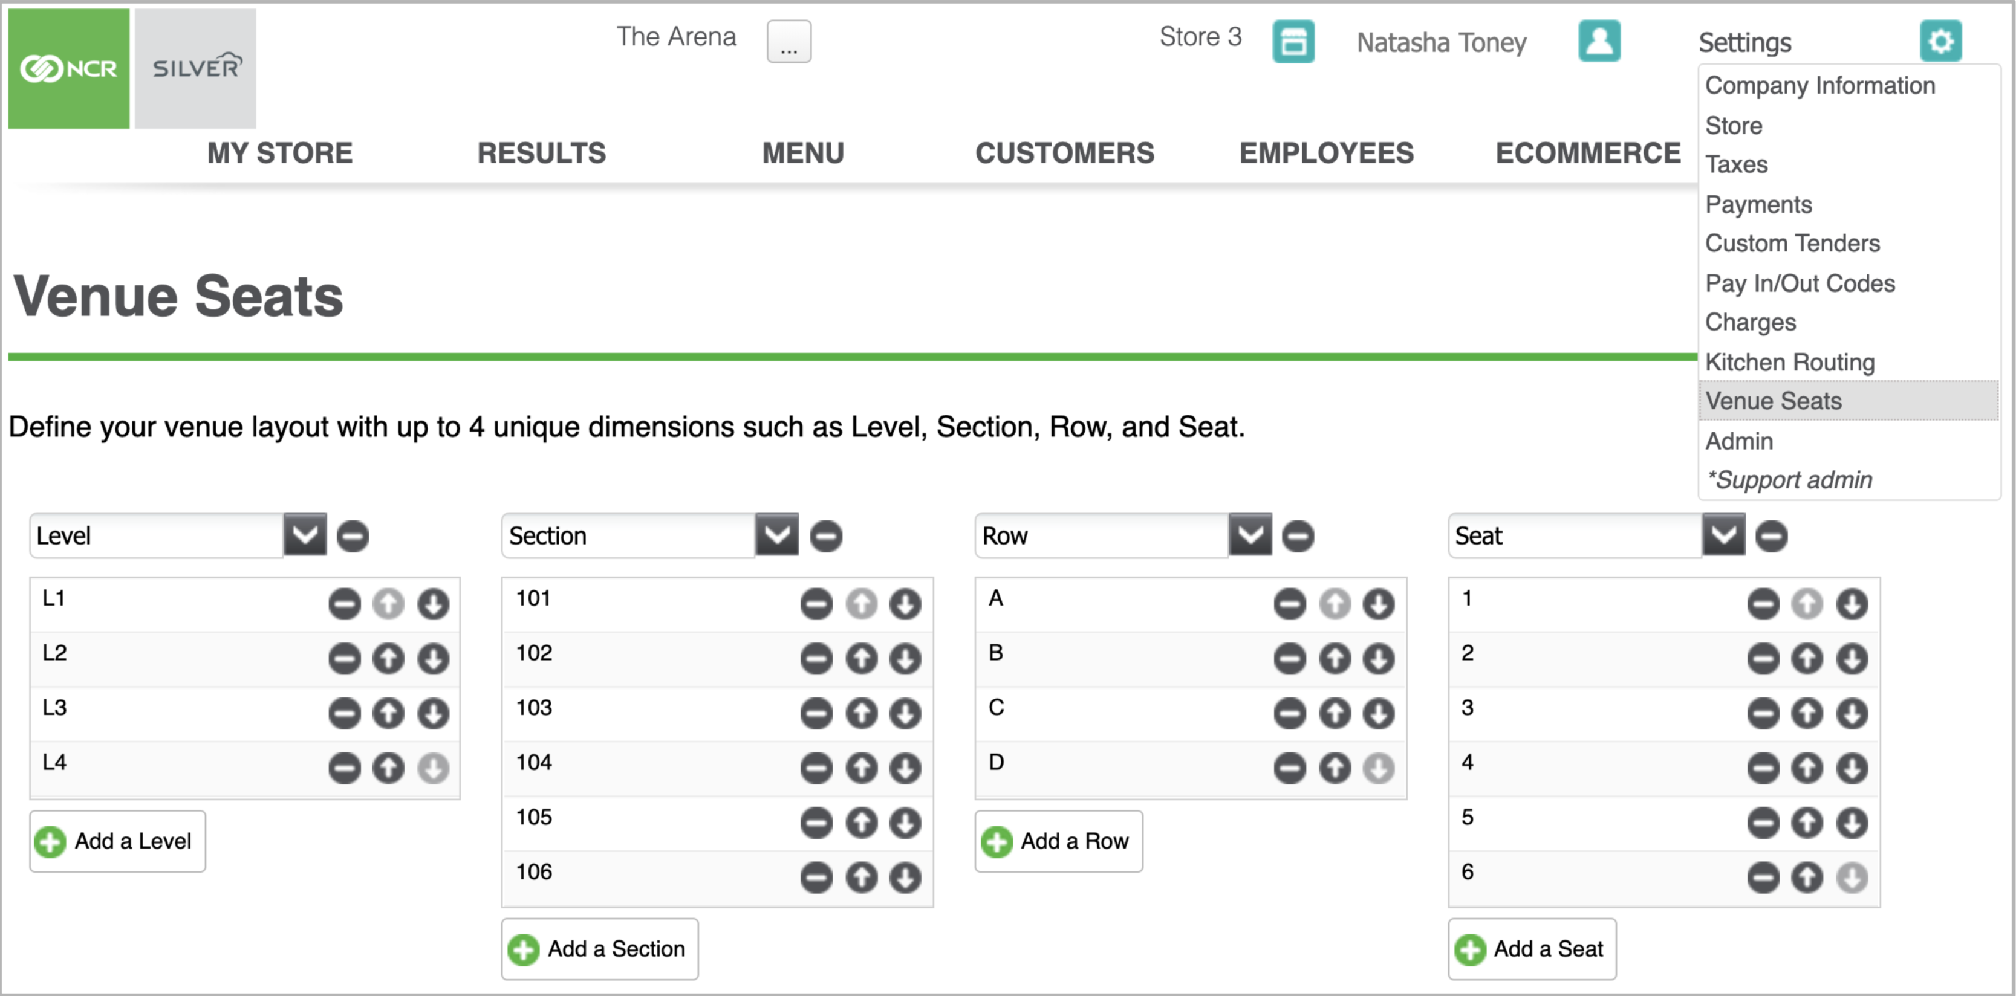
Task: Delete level L1 with its minus icon
Action: (x=344, y=604)
